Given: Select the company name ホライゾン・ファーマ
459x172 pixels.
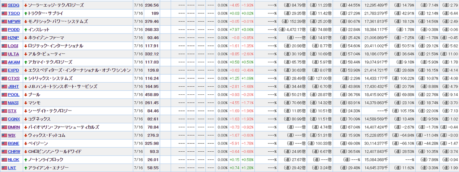Looking at the screenshot, I should (46, 37).
